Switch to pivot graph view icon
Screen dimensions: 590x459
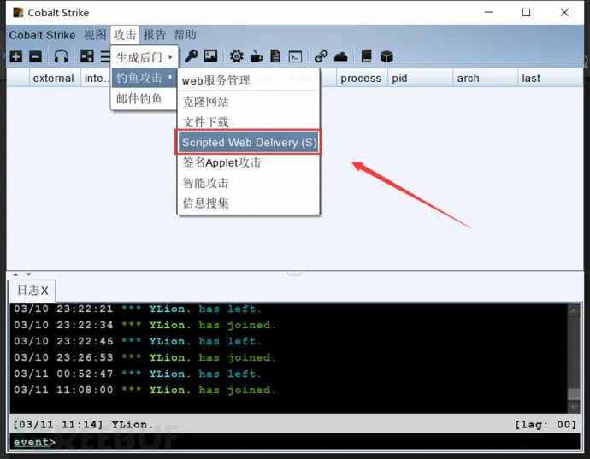(x=87, y=56)
